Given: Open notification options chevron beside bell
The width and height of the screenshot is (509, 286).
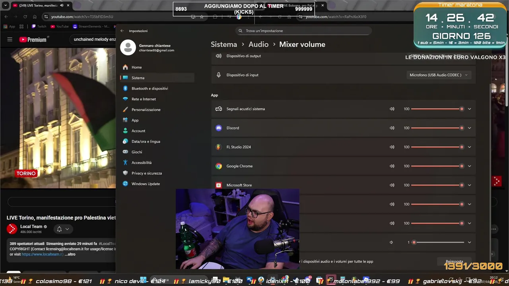Looking at the screenshot, I should [67, 229].
